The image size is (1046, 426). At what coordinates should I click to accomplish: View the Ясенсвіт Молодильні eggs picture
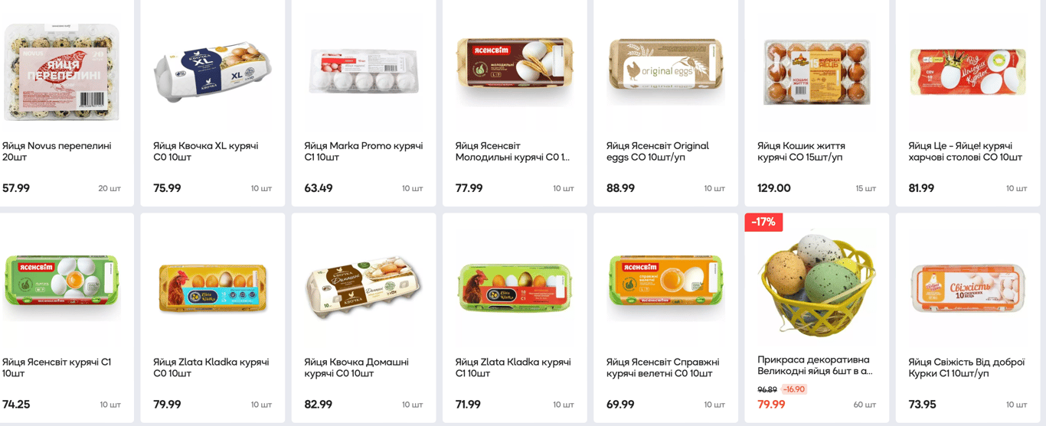[515, 72]
